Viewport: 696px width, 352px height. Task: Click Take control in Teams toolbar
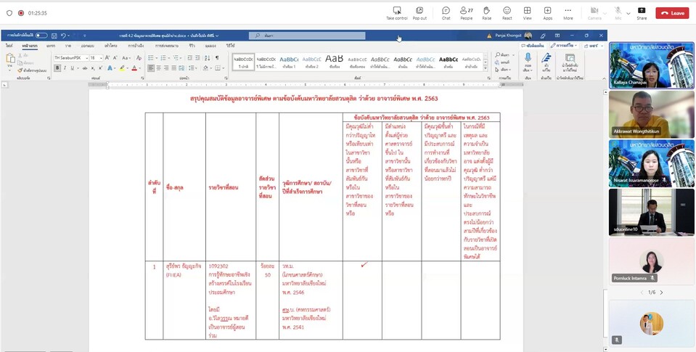(x=397, y=13)
